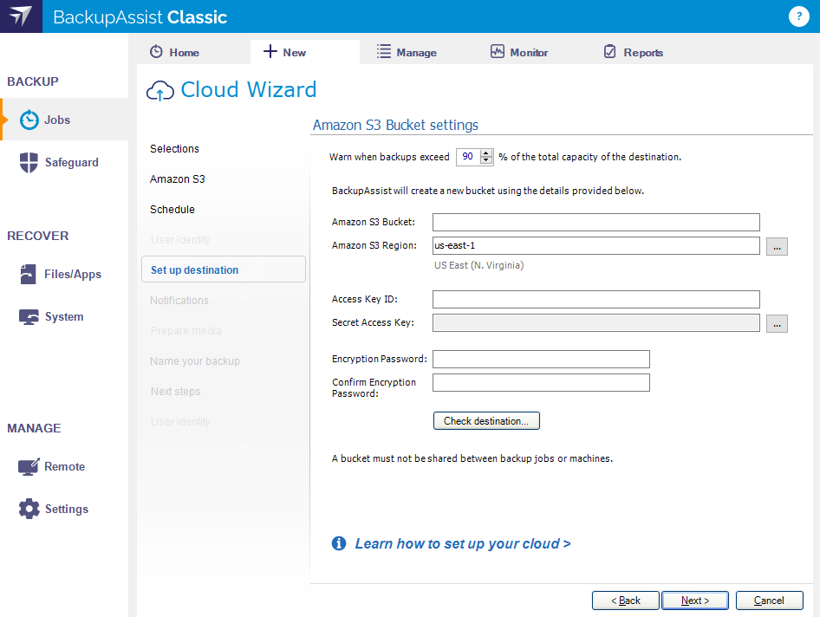This screenshot has height=617, width=820.
Task: Click the 'Cloud Wizard' title text
Action: (x=249, y=90)
